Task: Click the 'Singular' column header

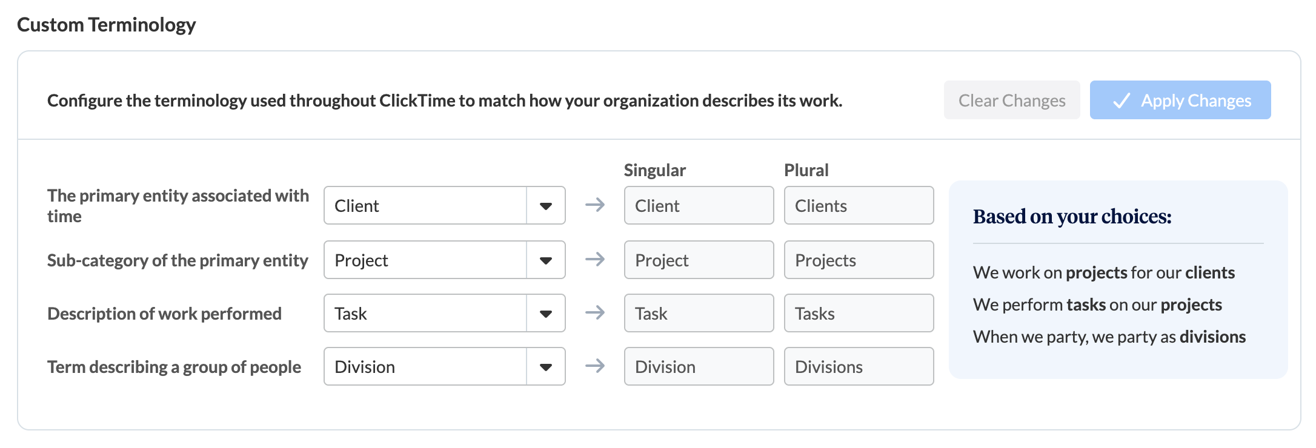Action: (x=655, y=170)
